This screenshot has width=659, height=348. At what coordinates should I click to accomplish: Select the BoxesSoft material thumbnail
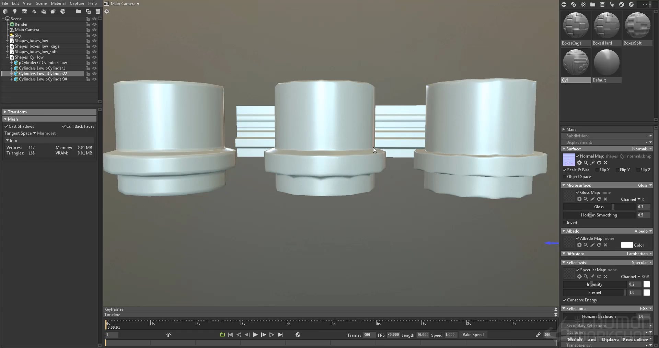[x=637, y=26]
